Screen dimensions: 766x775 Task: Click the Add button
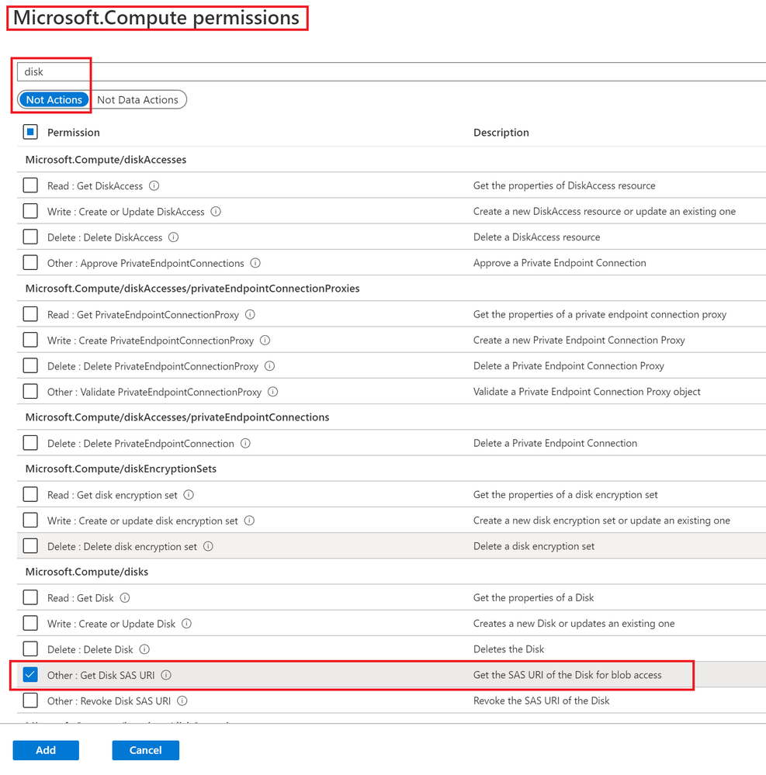click(46, 750)
